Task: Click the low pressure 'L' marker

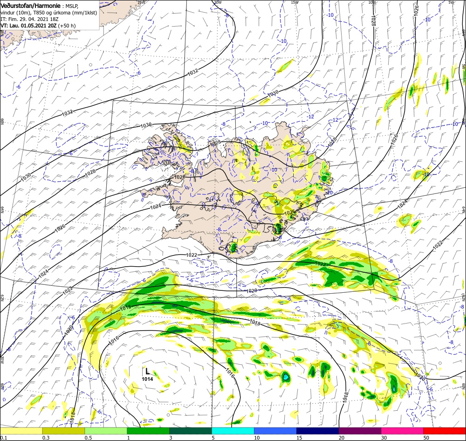Action: tap(147, 371)
